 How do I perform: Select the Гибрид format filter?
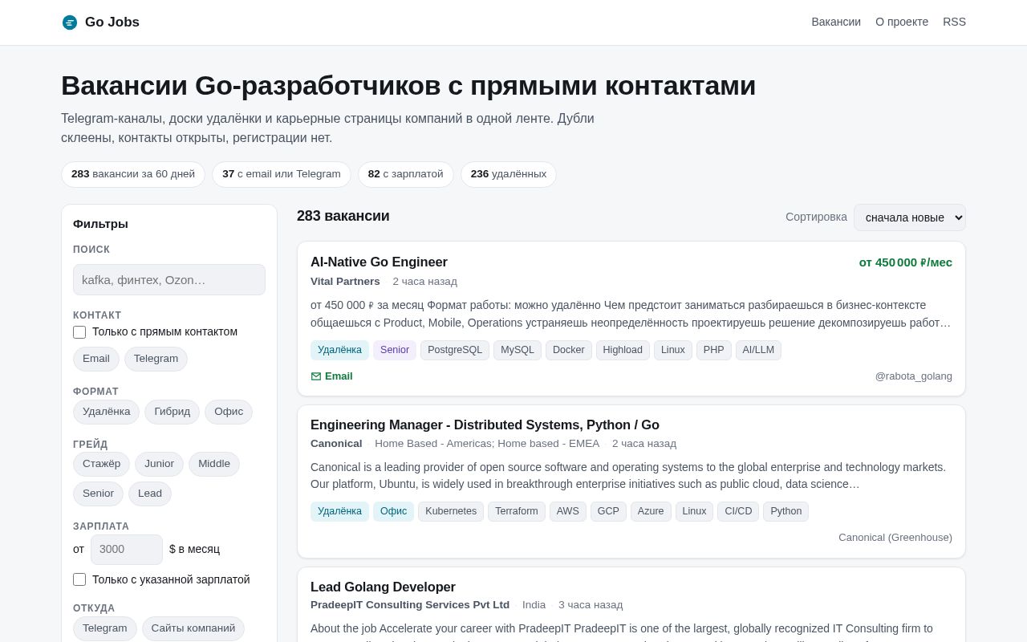172,412
